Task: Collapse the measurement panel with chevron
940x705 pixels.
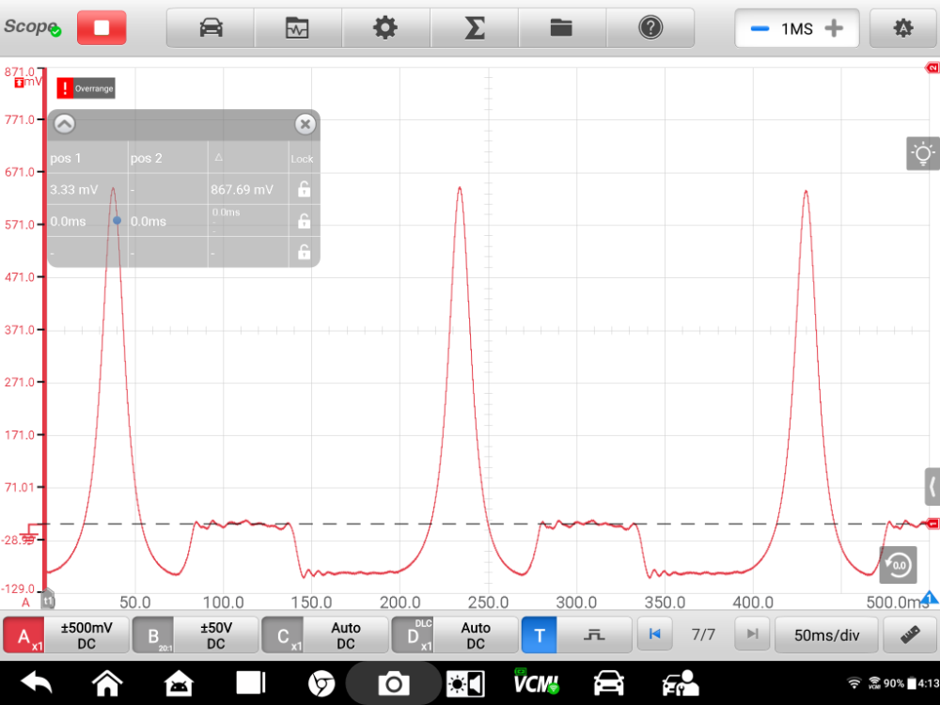Action: (x=64, y=124)
